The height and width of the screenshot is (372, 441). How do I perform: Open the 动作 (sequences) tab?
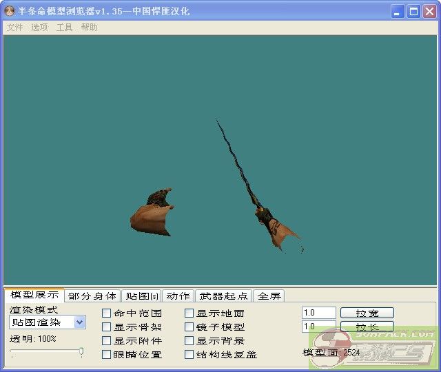[x=178, y=296]
